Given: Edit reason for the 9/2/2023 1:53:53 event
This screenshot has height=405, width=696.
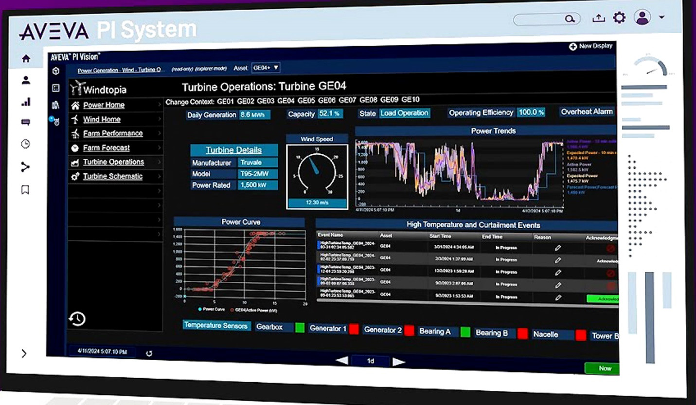Looking at the screenshot, I should (x=558, y=297).
